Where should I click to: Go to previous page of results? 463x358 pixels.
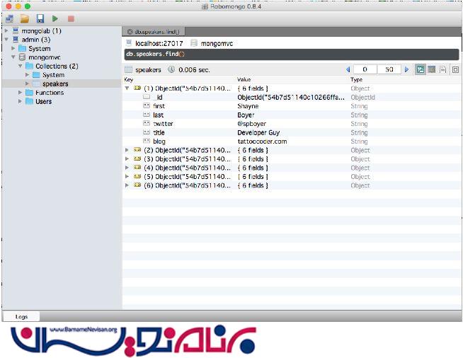pos(348,70)
